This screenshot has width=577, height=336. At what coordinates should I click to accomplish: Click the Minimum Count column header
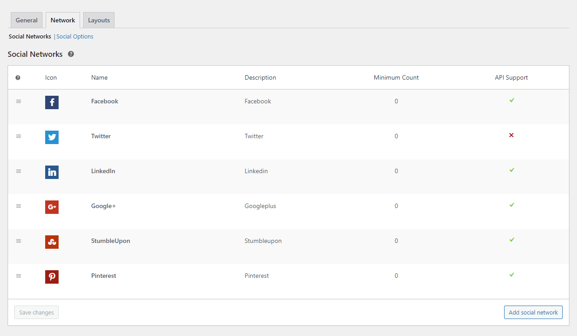tap(396, 77)
